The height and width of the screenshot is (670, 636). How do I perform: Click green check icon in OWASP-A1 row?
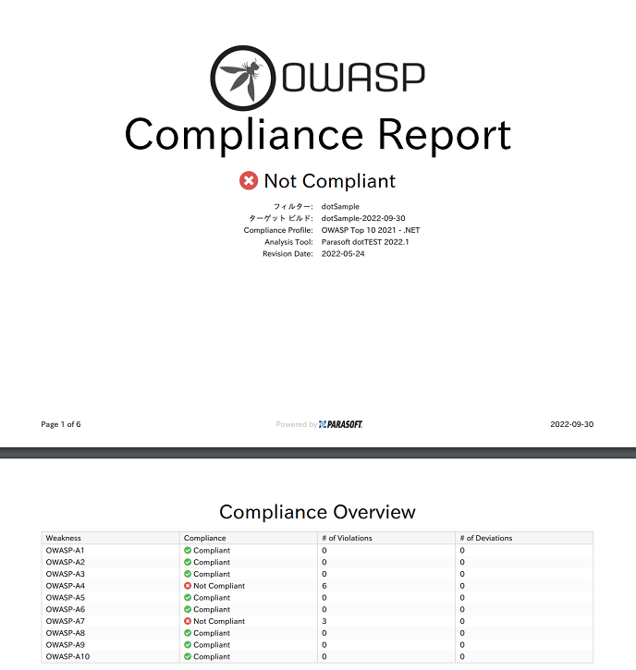point(188,551)
